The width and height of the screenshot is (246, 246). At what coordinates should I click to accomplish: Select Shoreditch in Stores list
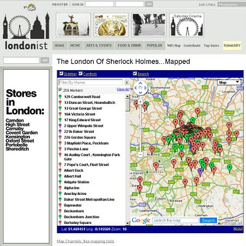[17, 149]
